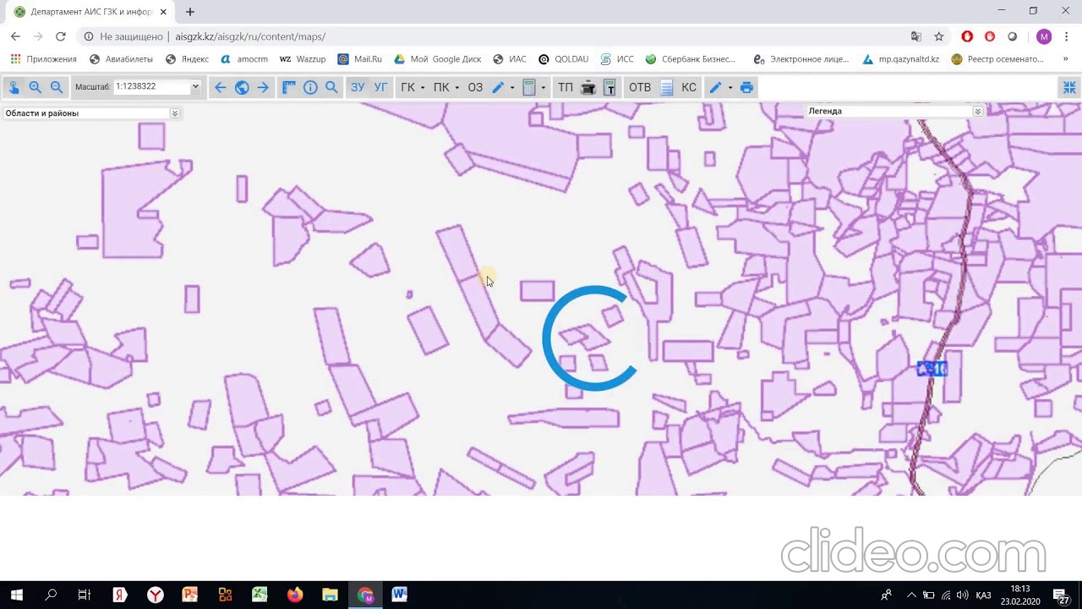This screenshot has height=609, width=1082.
Task: Click the КС toolbar button
Action: coord(689,87)
